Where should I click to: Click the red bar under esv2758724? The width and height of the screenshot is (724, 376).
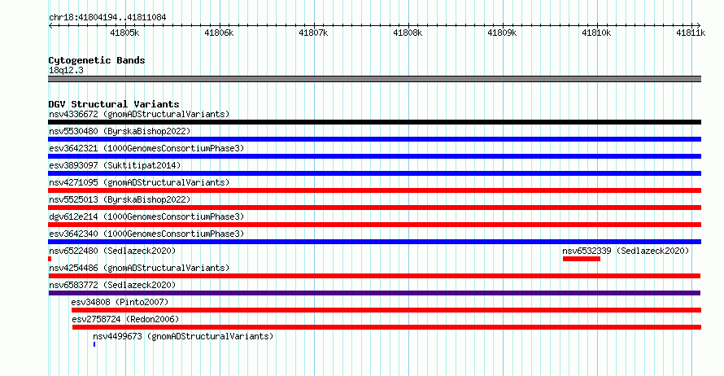[386, 327]
